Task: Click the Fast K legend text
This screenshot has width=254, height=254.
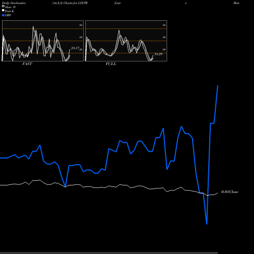Action: 10,11
